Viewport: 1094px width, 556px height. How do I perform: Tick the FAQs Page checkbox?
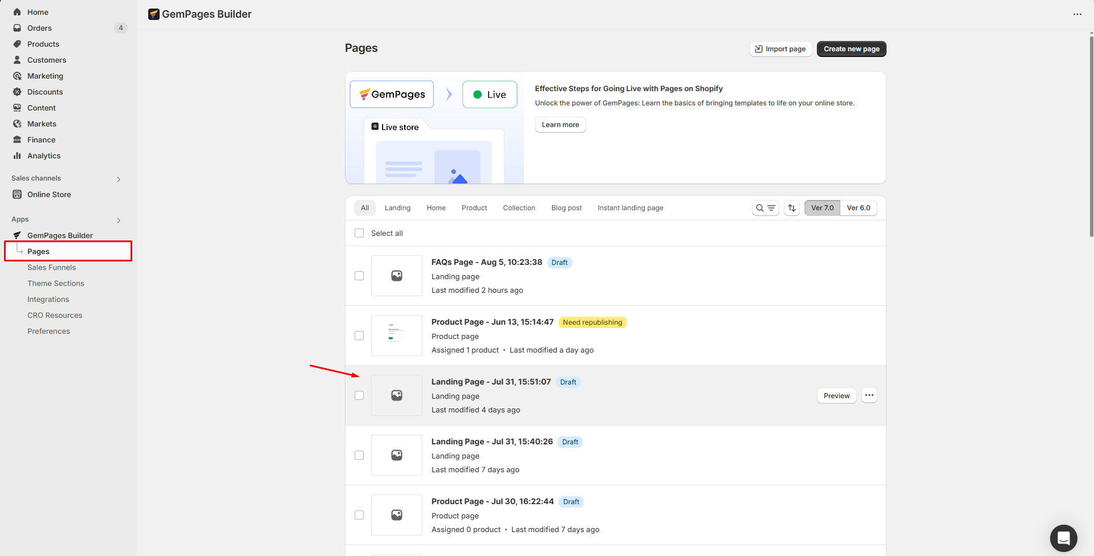359,276
